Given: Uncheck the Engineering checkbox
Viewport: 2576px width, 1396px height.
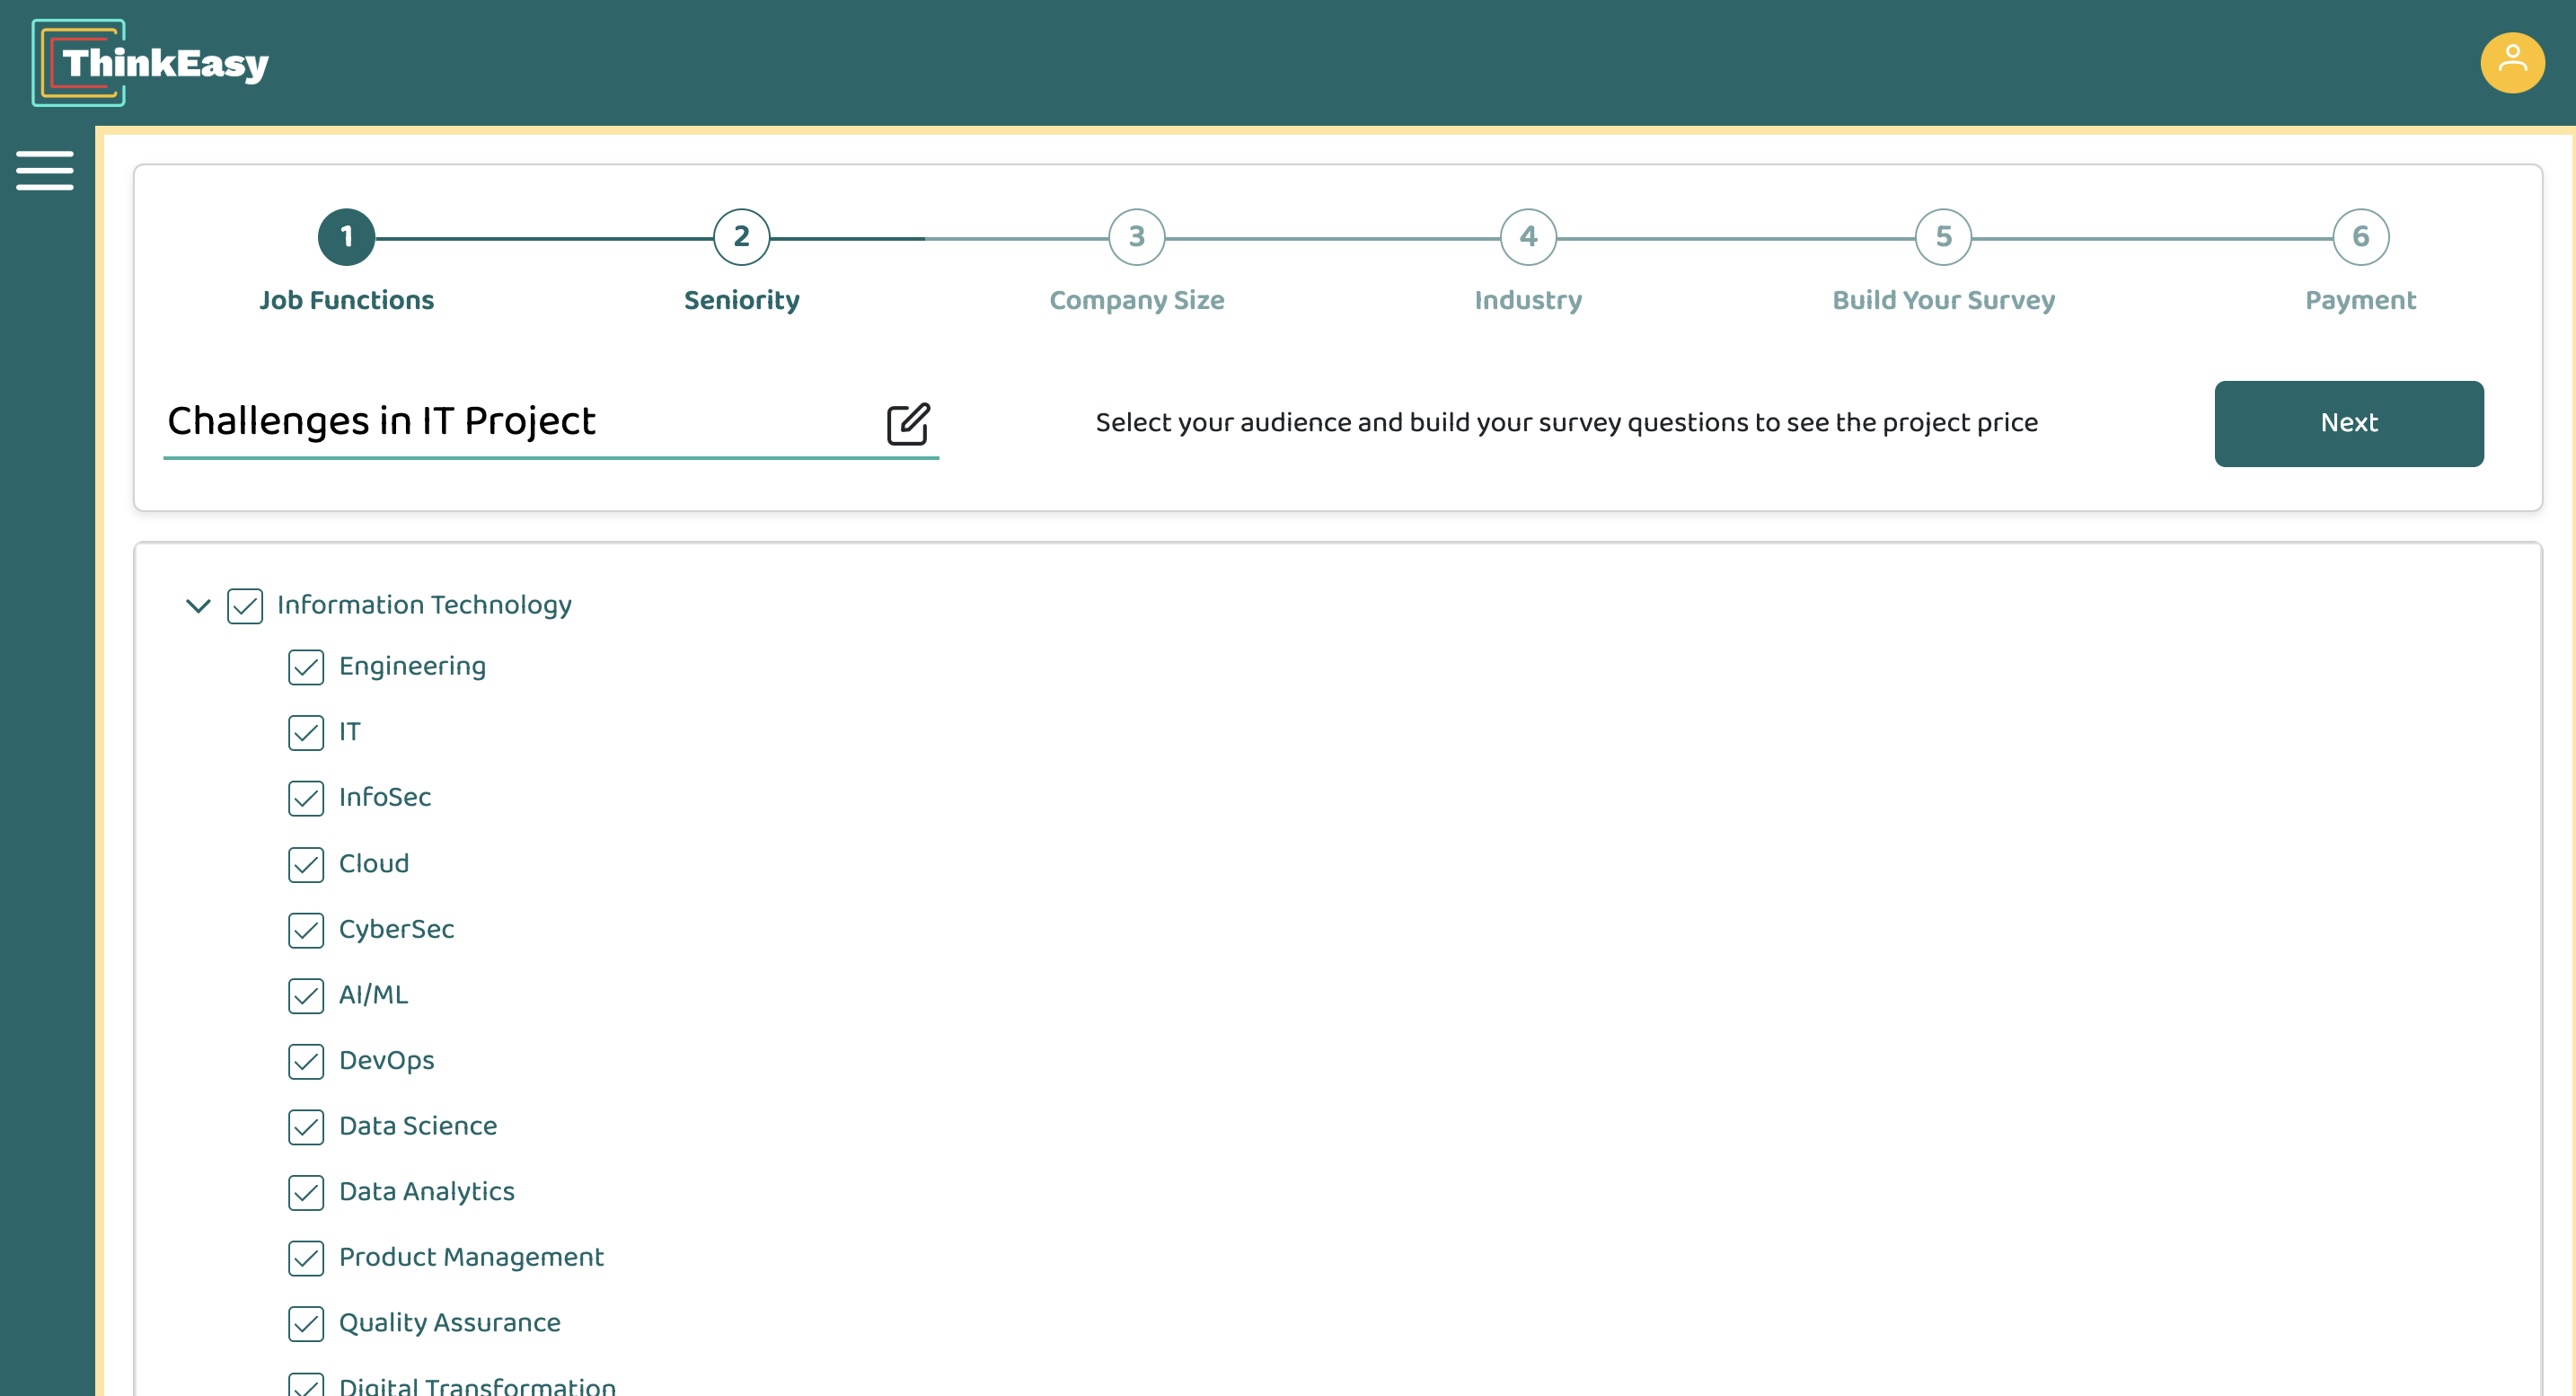Looking at the screenshot, I should click(x=306, y=667).
